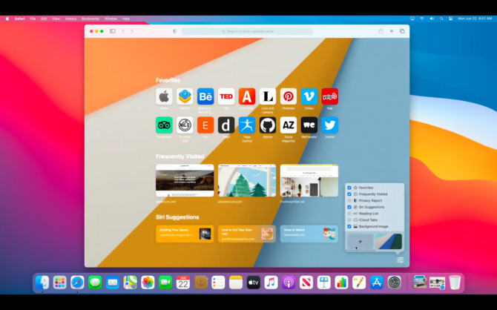The height and width of the screenshot is (310, 497).
Task: Open the Tripadvisor favorite tile
Action: coord(164,125)
